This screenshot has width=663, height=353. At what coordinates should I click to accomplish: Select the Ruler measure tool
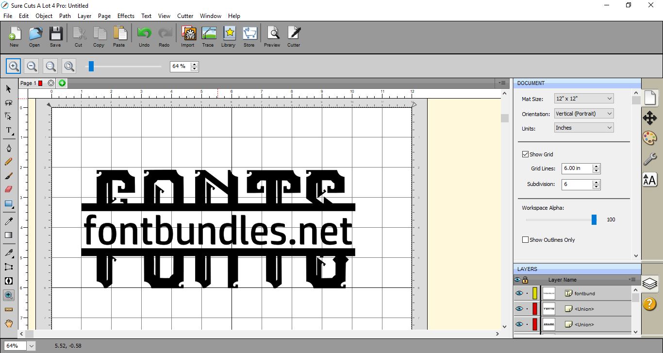click(x=8, y=309)
